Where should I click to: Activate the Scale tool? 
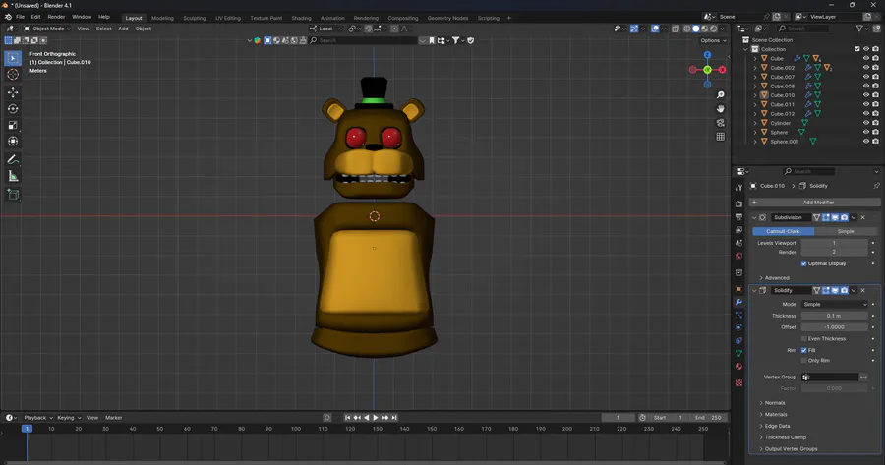click(x=13, y=125)
